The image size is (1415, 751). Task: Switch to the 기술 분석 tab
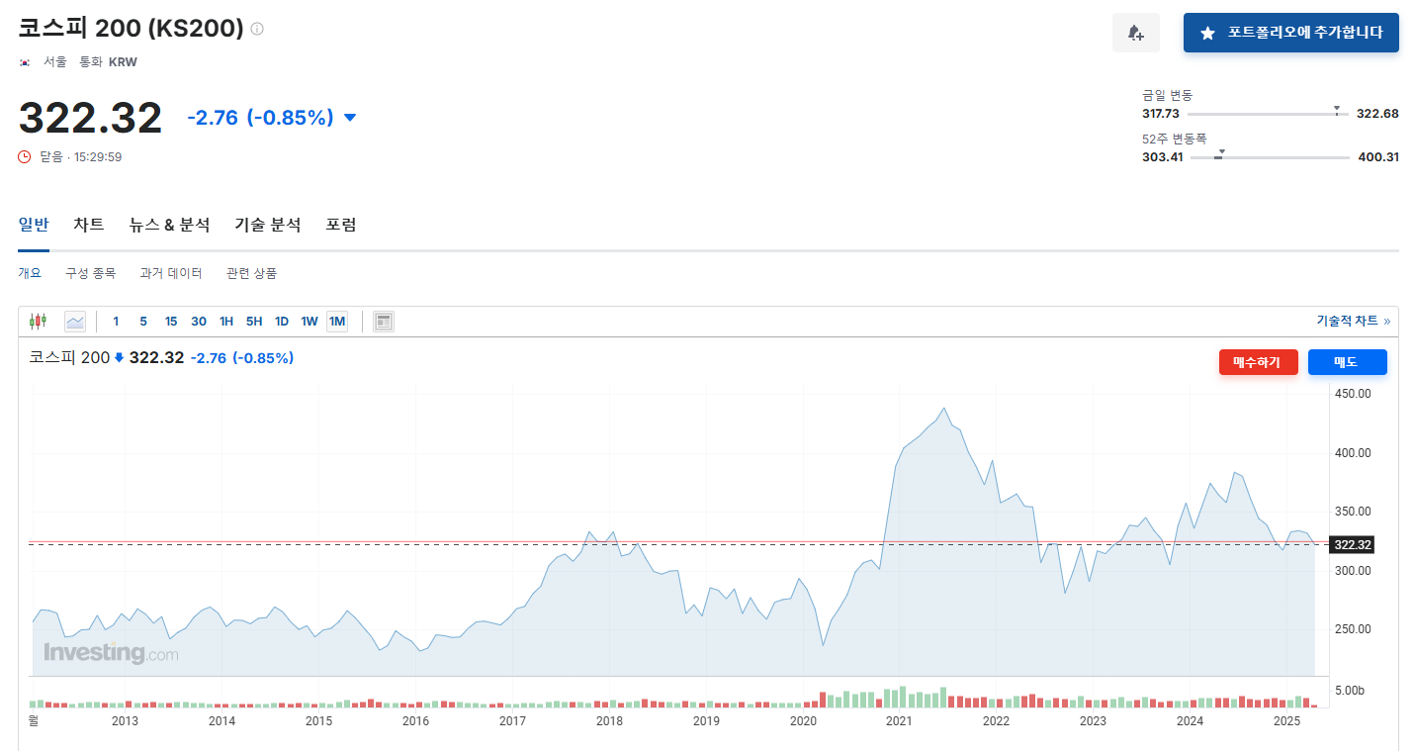267,225
